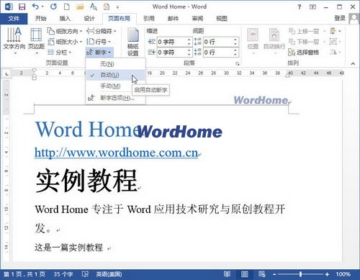Viewport: 360px width, 280px height.
Task: Click the zoom out minus button
Action: [274, 274]
